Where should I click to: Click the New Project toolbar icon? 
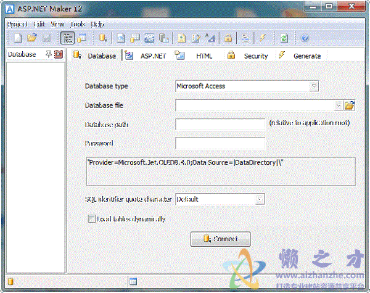[18, 38]
